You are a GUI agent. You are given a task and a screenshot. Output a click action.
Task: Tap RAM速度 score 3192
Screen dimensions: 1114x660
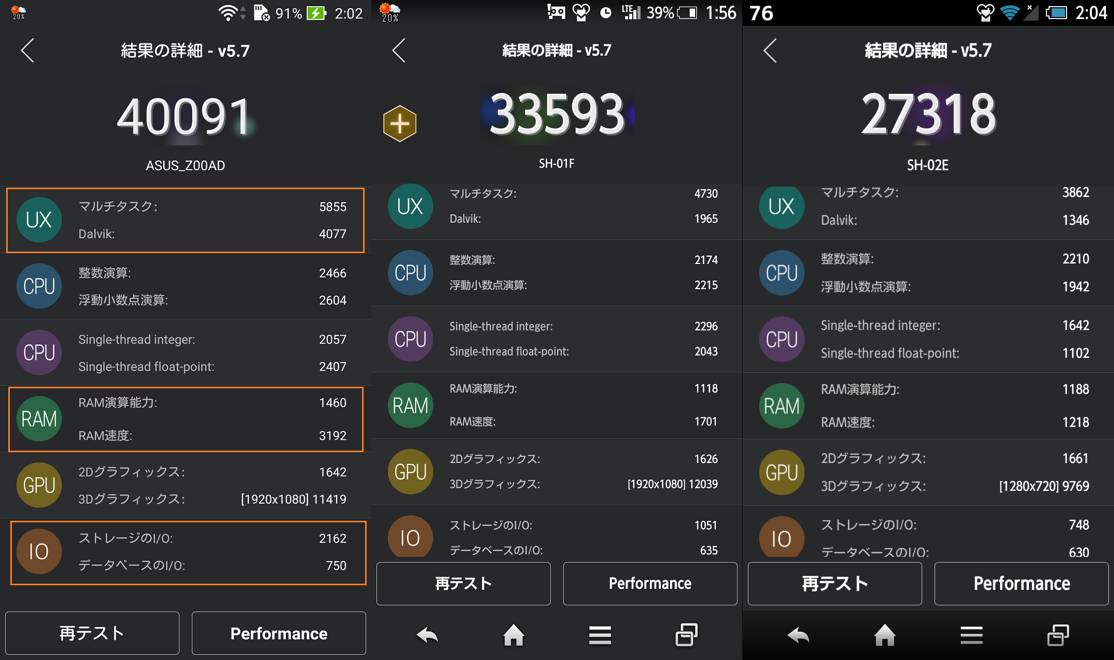(333, 436)
